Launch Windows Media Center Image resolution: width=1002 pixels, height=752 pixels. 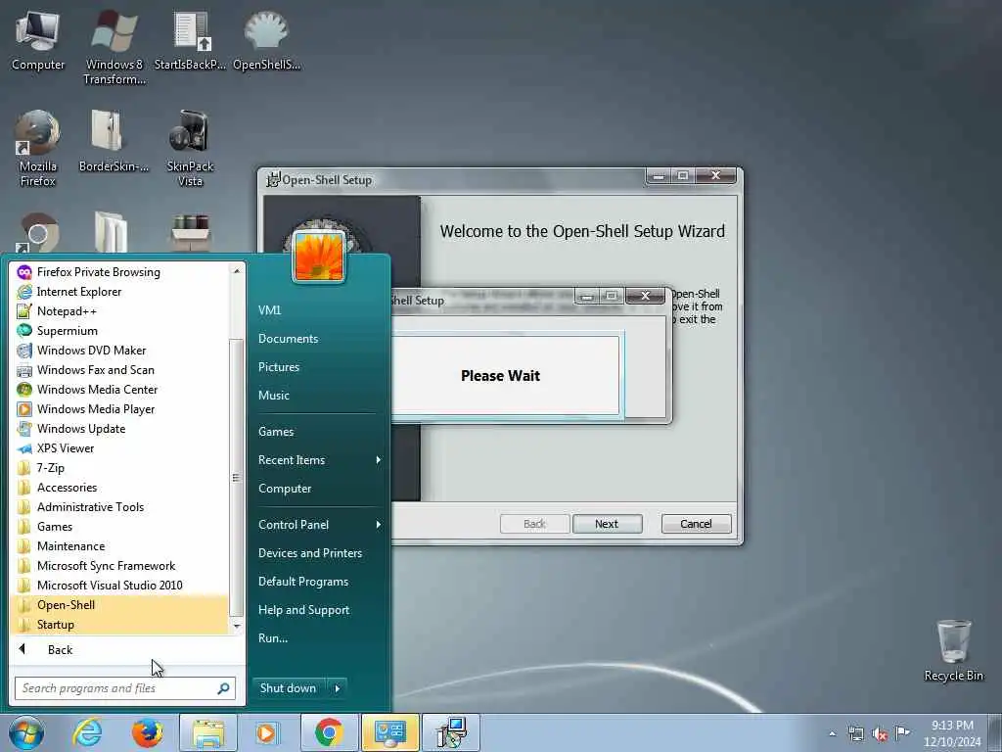[x=119, y=390]
